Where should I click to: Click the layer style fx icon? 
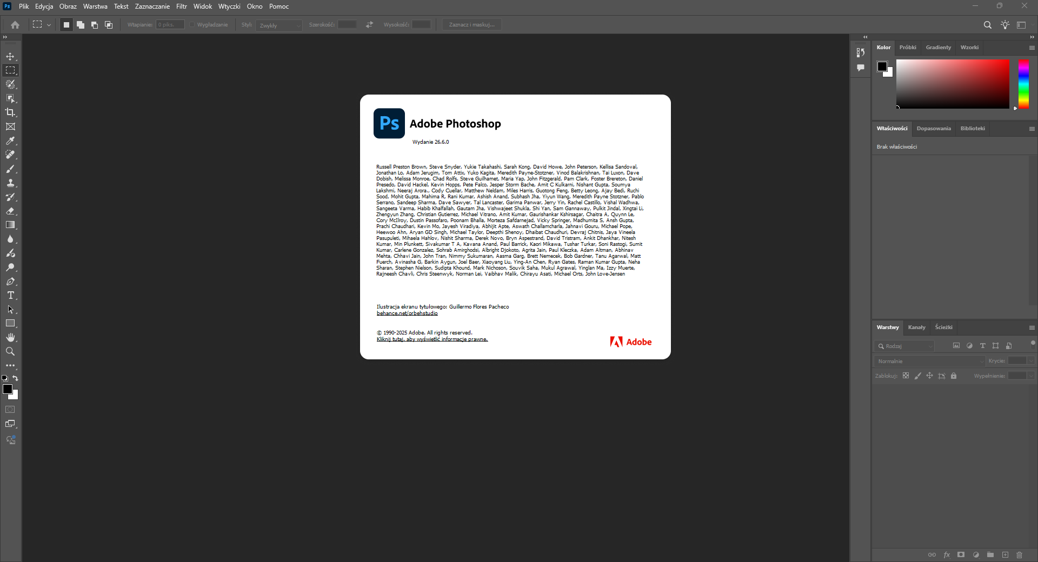(947, 555)
